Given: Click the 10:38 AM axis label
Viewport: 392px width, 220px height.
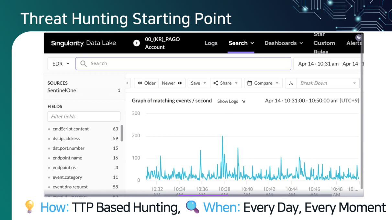Looking at the screenshot, I should coord(224,192).
